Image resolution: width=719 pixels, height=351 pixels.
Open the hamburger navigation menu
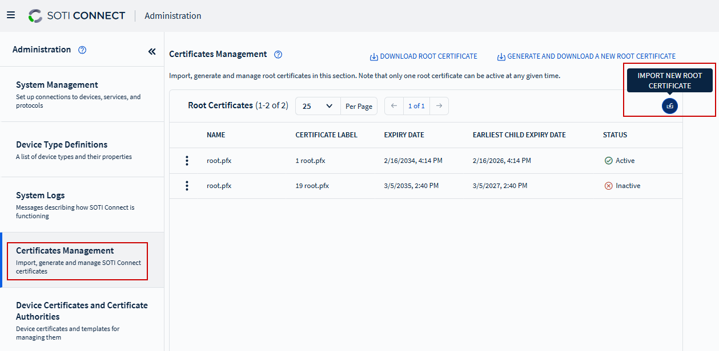(x=11, y=15)
